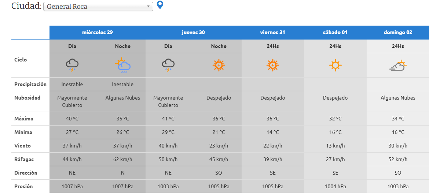This screenshot has height=194, width=433.
Task: Click Thursday night clear sun icon
Action: pos(219,65)
